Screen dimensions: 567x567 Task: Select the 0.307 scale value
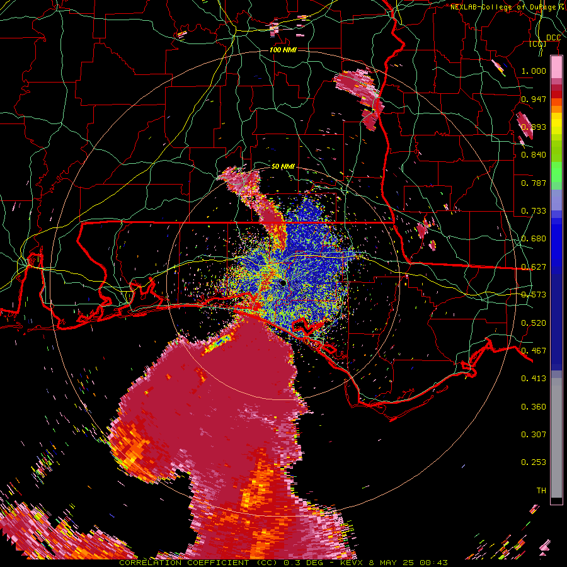coord(534,435)
